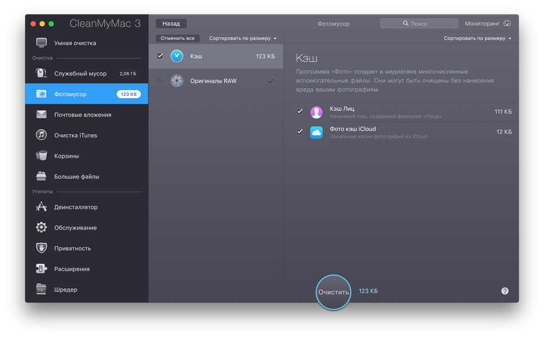The width and height of the screenshot is (544, 338).
Task: Click the Кэш label in category list
Action: (x=196, y=56)
